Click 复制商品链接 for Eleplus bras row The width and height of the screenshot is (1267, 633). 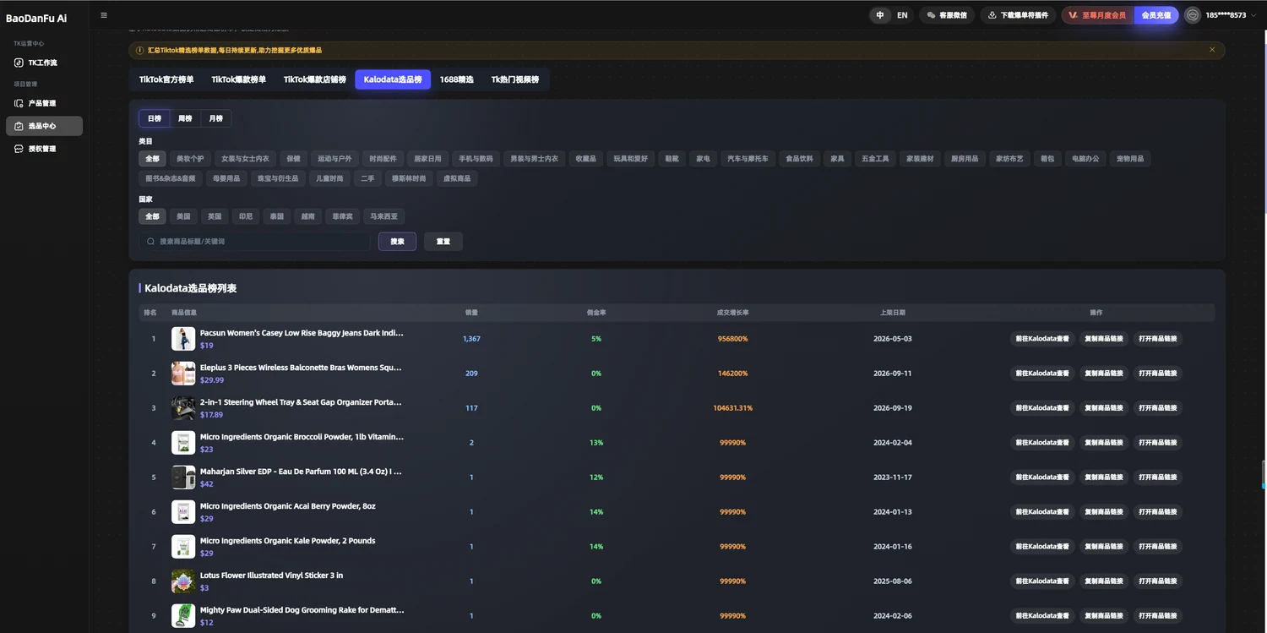tap(1104, 374)
